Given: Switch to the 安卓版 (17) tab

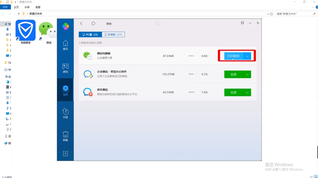Looking at the screenshot, I should (x=113, y=35).
